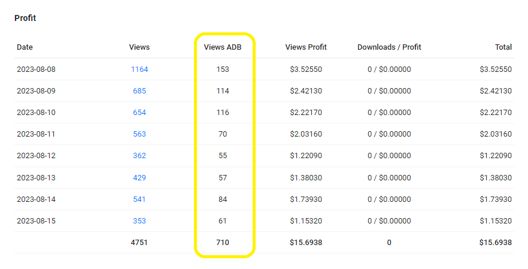Click the Total column header
Viewport: 528px width, 269px height.
tap(503, 47)
